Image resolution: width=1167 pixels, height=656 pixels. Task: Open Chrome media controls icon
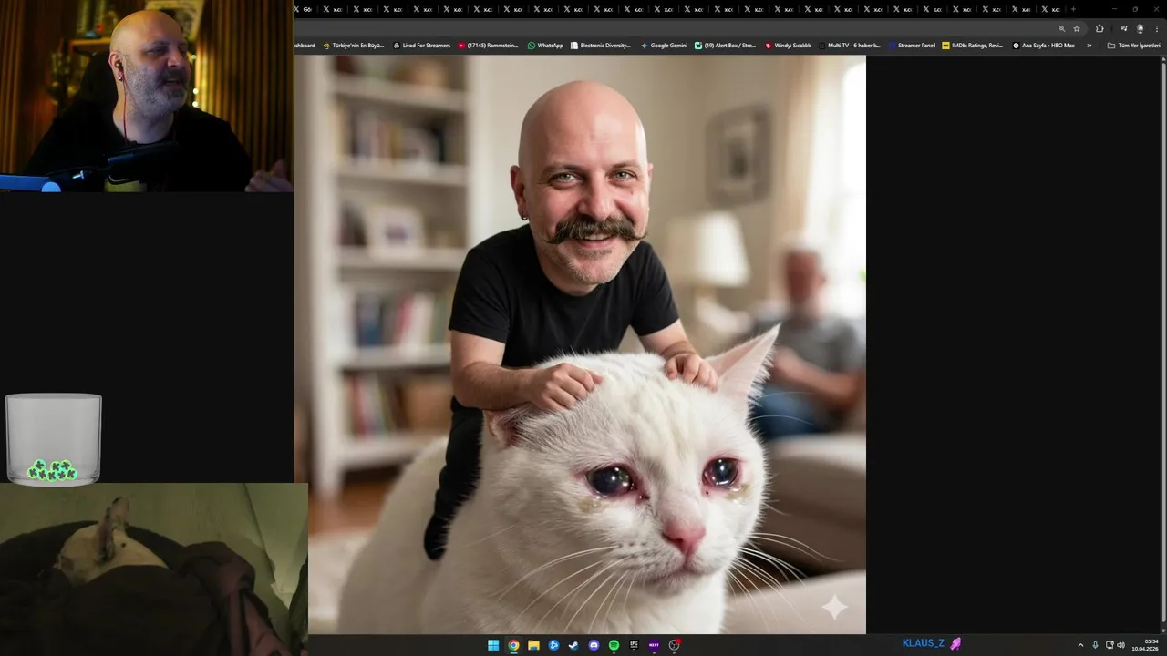(1124, 28)
